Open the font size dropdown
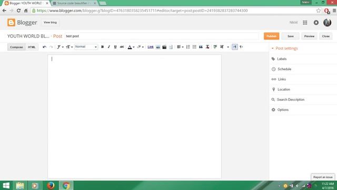Image resolution: width=337 pixels, height=190 pixels. (x=69, y=47)
